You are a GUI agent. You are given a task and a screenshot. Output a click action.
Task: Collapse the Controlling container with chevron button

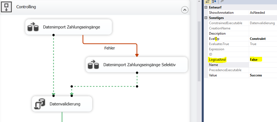(184, 10)
